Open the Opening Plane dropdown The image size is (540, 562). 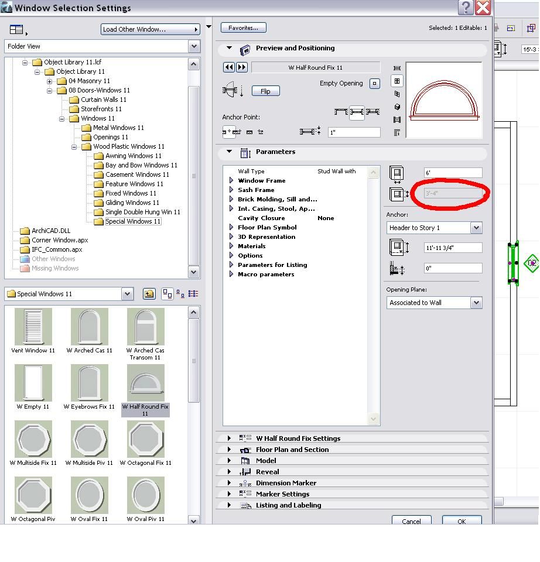coord(476,303)
